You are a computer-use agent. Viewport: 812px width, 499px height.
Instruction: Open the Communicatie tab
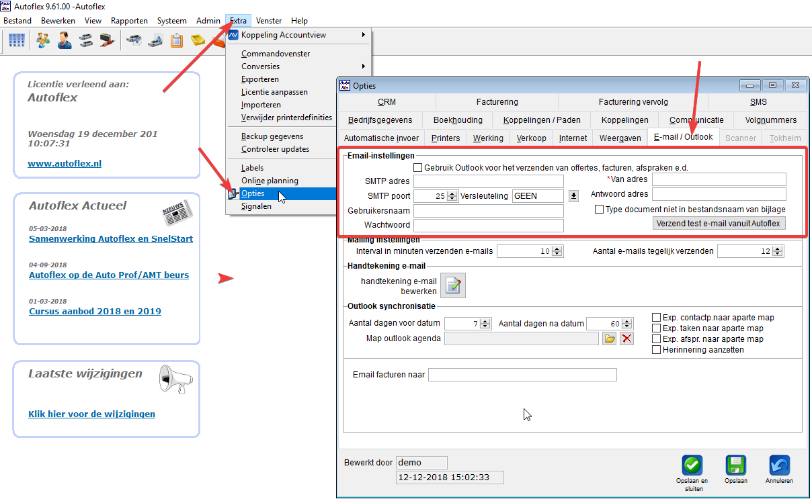pyautogui.click(x=696, y=120)
